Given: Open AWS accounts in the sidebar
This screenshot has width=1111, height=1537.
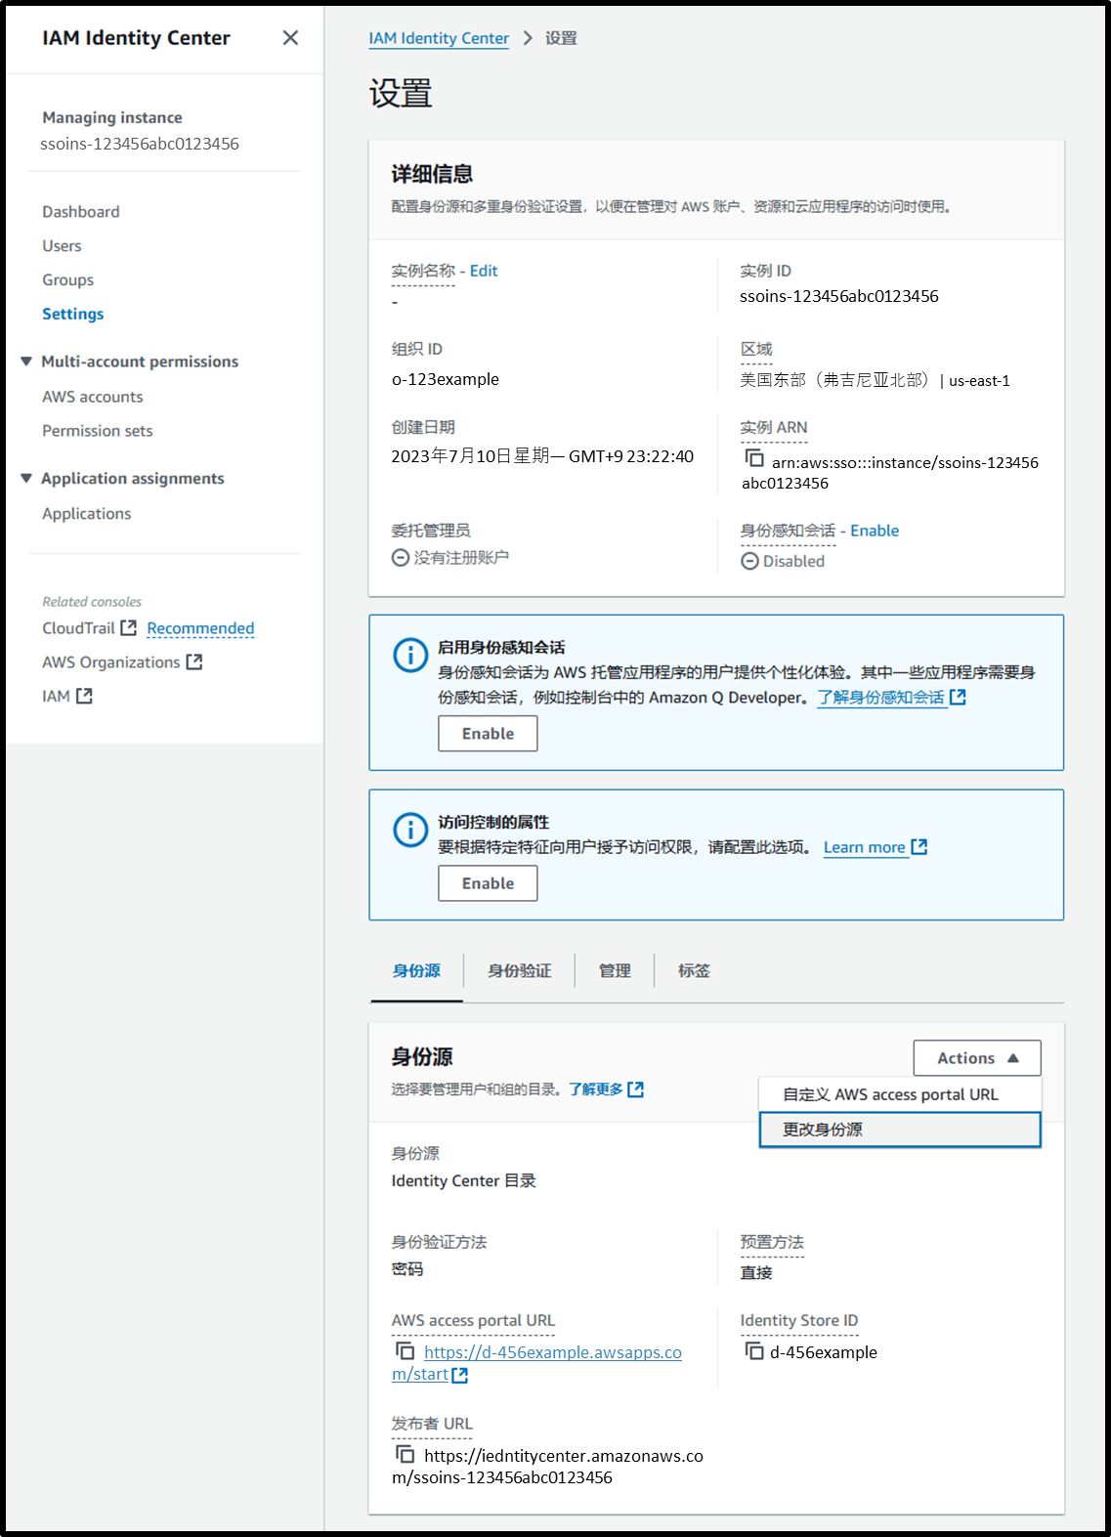Looking at the screenshot, I should point(93,397).
